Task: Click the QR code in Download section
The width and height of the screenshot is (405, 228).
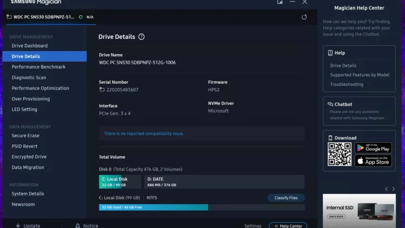Action: (x=339, y=155)
